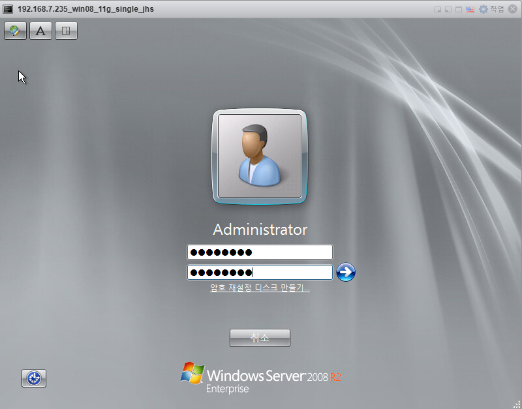Click the US flag keyboard layout icon
This screenshot has width=522, height=409.
(x=470, y=9)
